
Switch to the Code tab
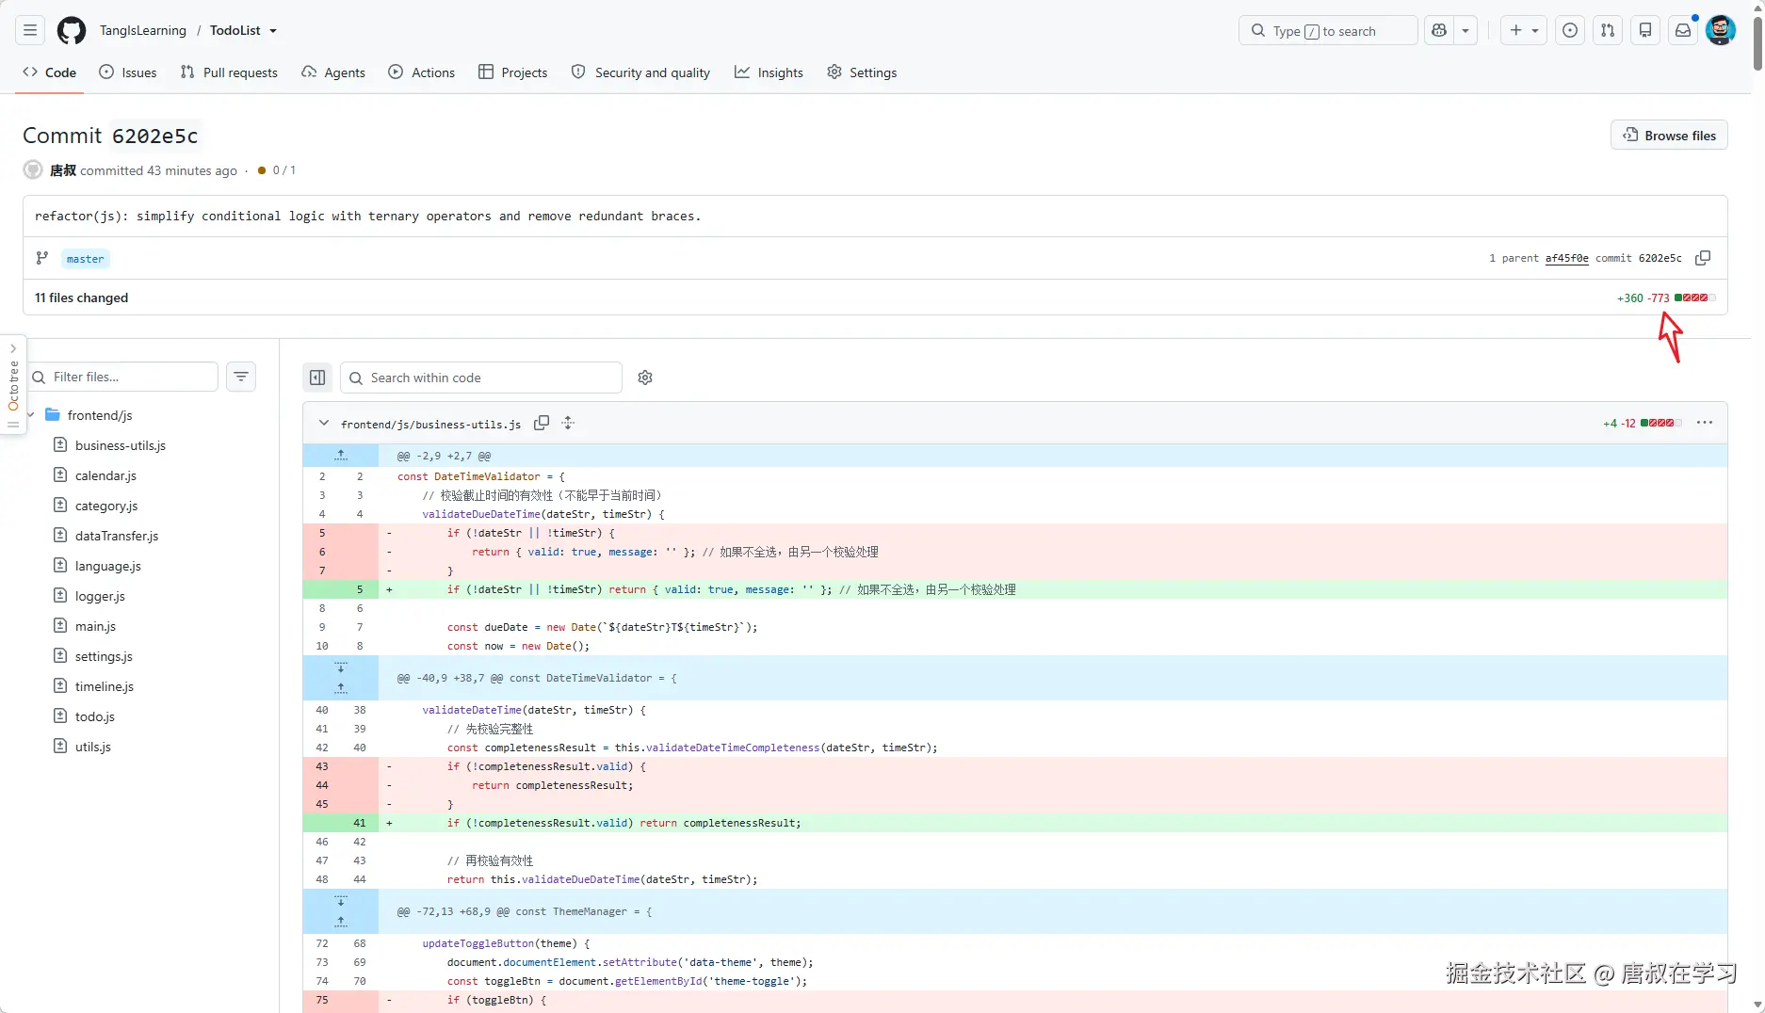(x=50, y=72)
